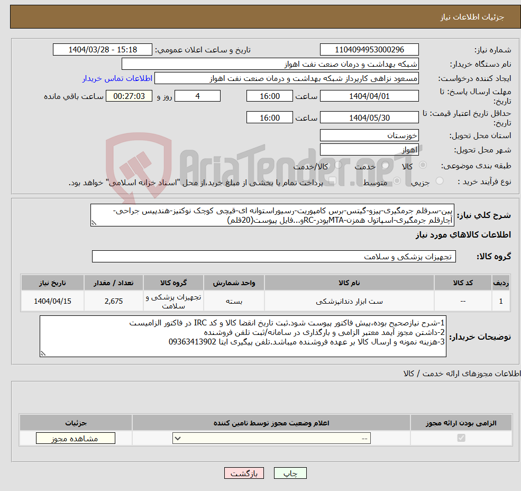Click the تاریخ و ساعت اعلان عمومی field
Image resolution: width=521 pixels, height=491 pixels.
tap(102, 49)
